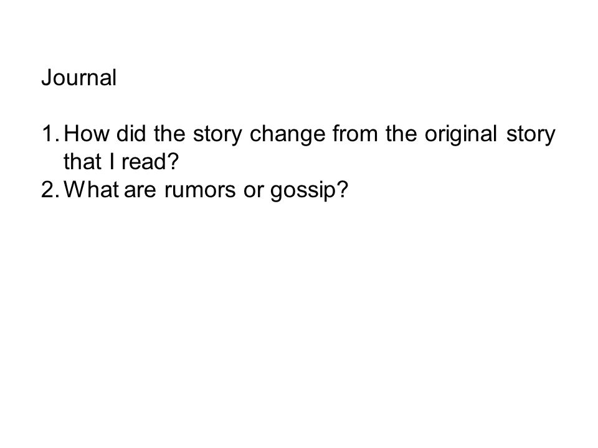Click the standalone letter "I" before "read?"
The image size is (598, 448).
point(112,162)
